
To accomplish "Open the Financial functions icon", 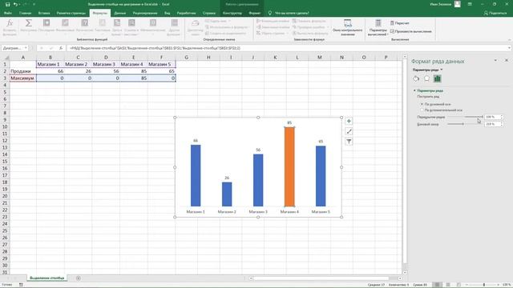I will coord(65,23).
